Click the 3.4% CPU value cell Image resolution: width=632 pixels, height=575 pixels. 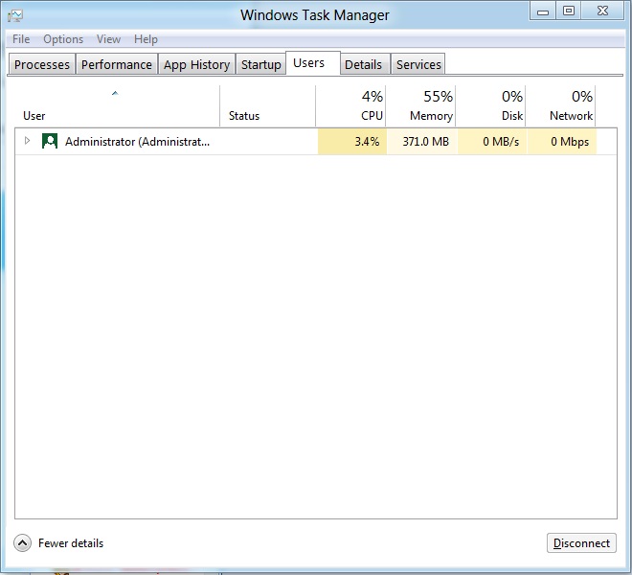pos(352,142)
